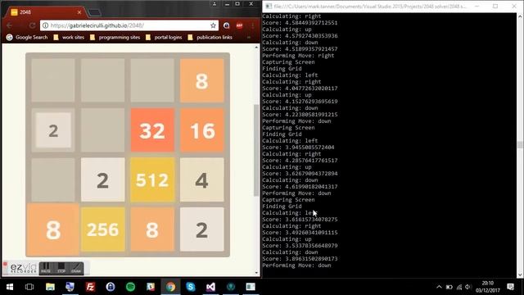Open the padlock app on the taskbar
Image resolution: width=524 pixels, height=295 pixels.
111,287
